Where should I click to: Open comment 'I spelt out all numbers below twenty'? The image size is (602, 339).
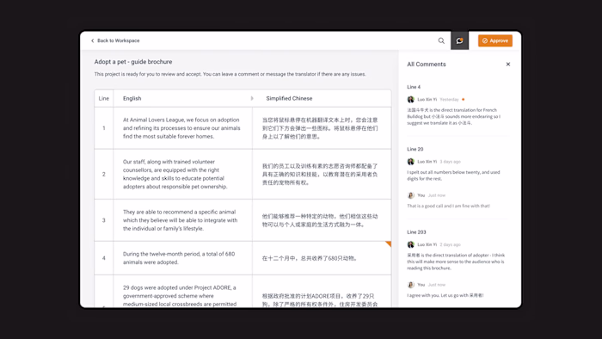[x=453, y=176]
